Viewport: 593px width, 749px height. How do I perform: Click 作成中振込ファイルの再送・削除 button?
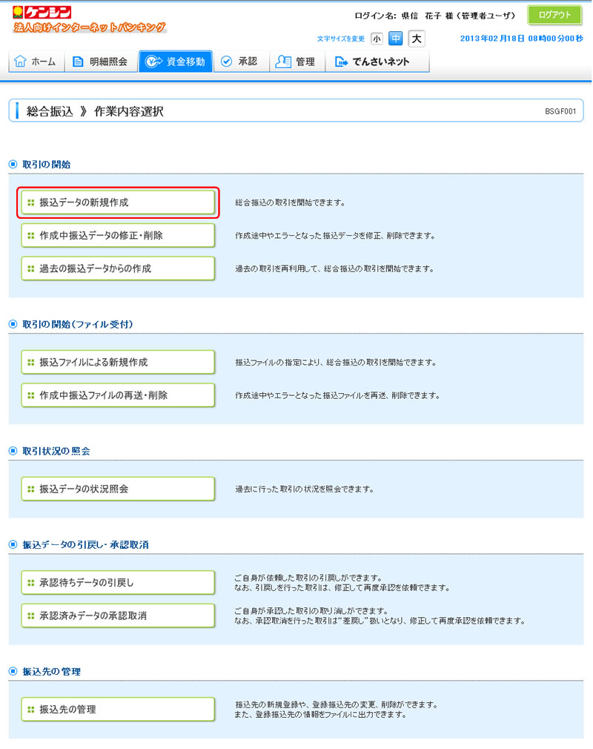click(118, 395)
